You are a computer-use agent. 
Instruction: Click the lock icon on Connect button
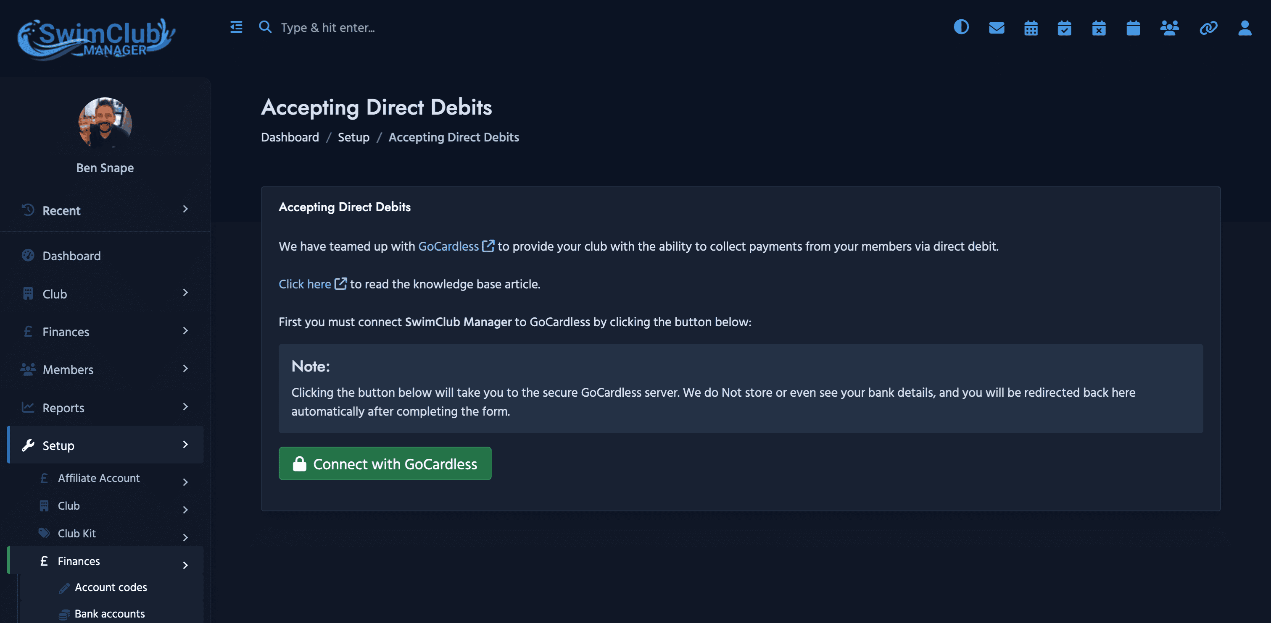click(x=300, y=463)
